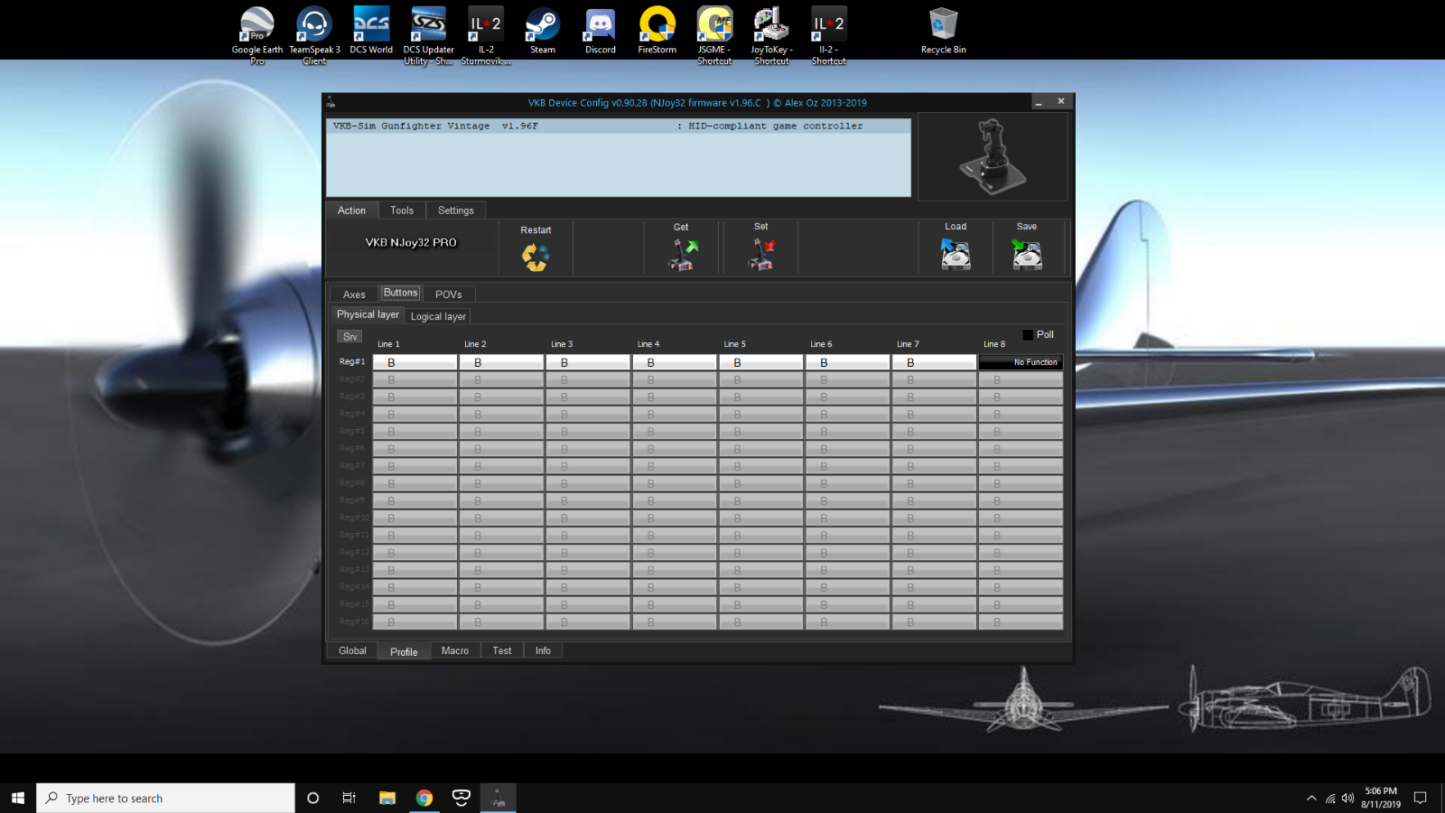The width and height of the screenshot is (1445, 813).
Task: Switch to the Tools tab
Action: coord(402,210)
